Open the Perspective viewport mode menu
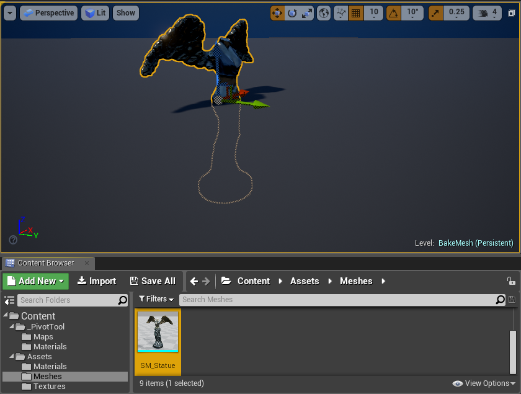This screenshot has height=394, width=521. (x=48, y=13)
